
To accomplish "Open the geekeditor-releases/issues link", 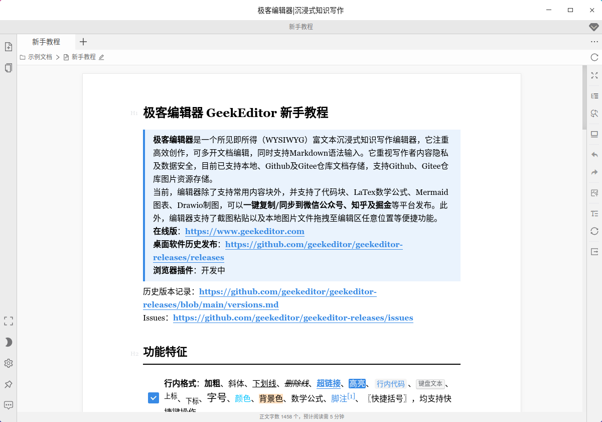I will tap(293, 318).
